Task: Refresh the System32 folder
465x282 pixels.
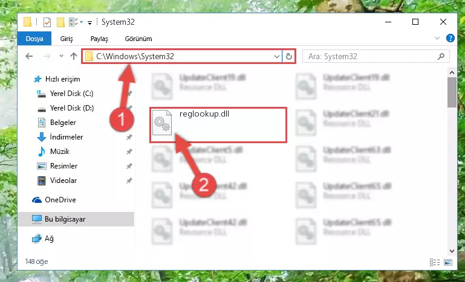Action: click(x=288, y=56)
